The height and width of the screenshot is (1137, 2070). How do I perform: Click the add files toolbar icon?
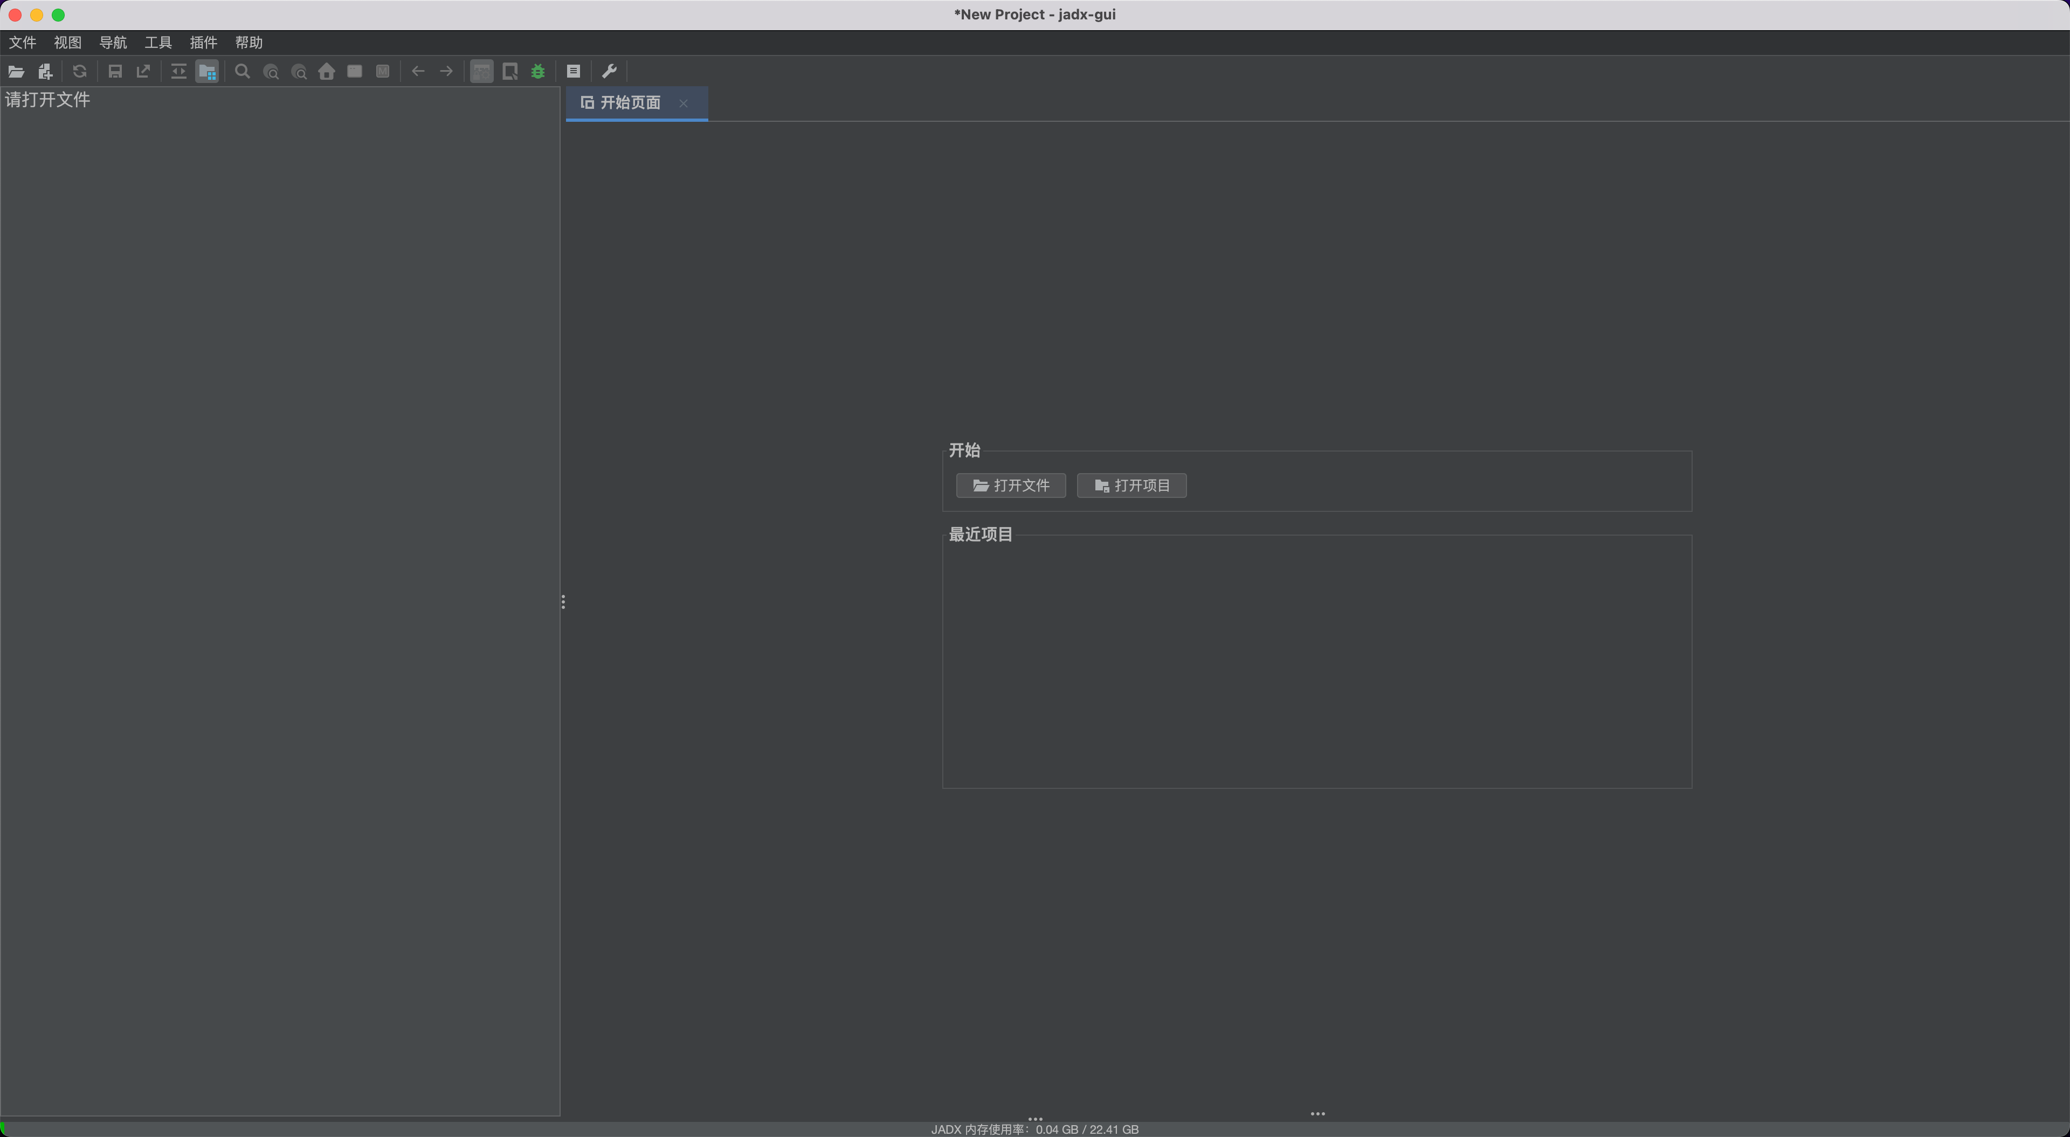45,72
